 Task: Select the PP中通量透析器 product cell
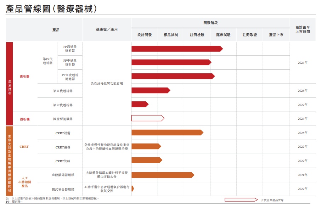coord(70,62)
